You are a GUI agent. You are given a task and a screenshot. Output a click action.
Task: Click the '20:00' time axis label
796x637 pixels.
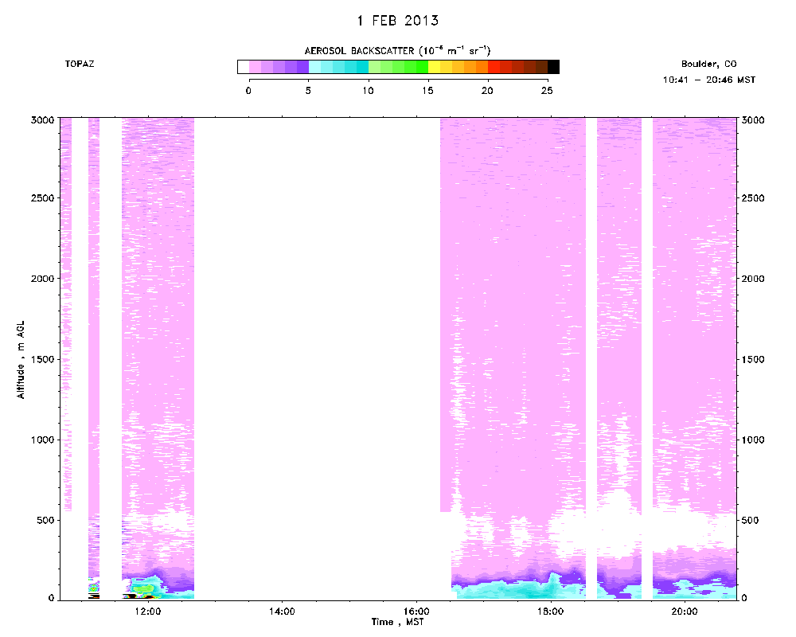coord(685,611)
